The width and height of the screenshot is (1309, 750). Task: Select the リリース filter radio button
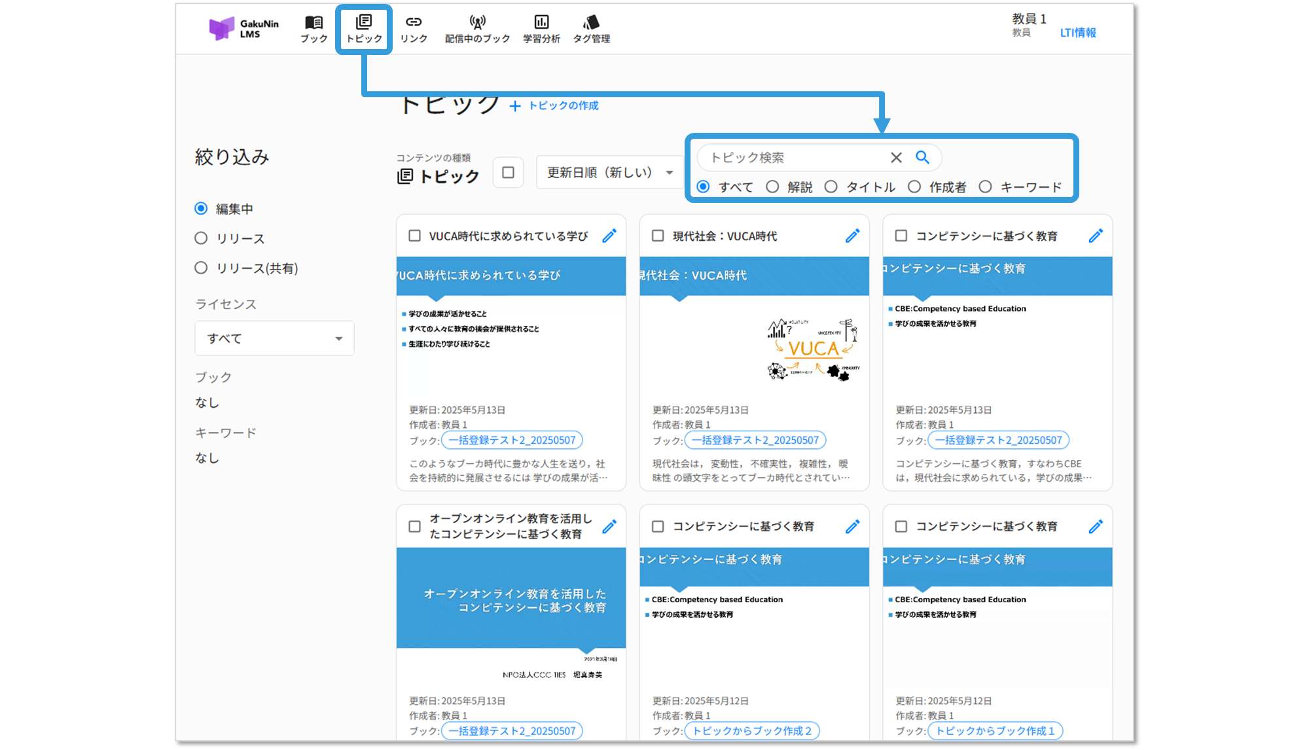tap(202, 238)
